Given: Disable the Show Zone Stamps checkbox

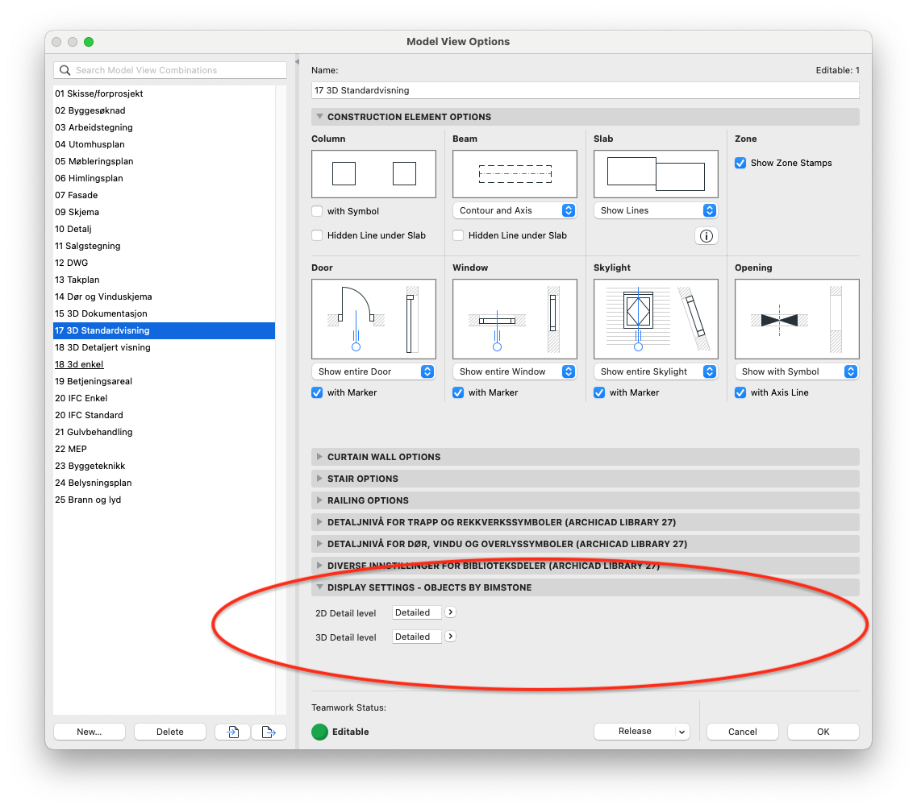Looking at the screenshot, I should [x=740, y=163].
